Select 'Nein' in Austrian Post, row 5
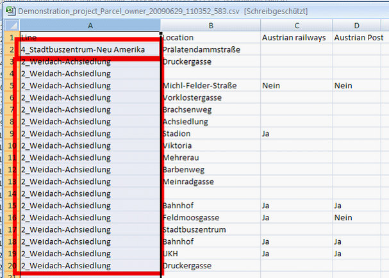 357,86
